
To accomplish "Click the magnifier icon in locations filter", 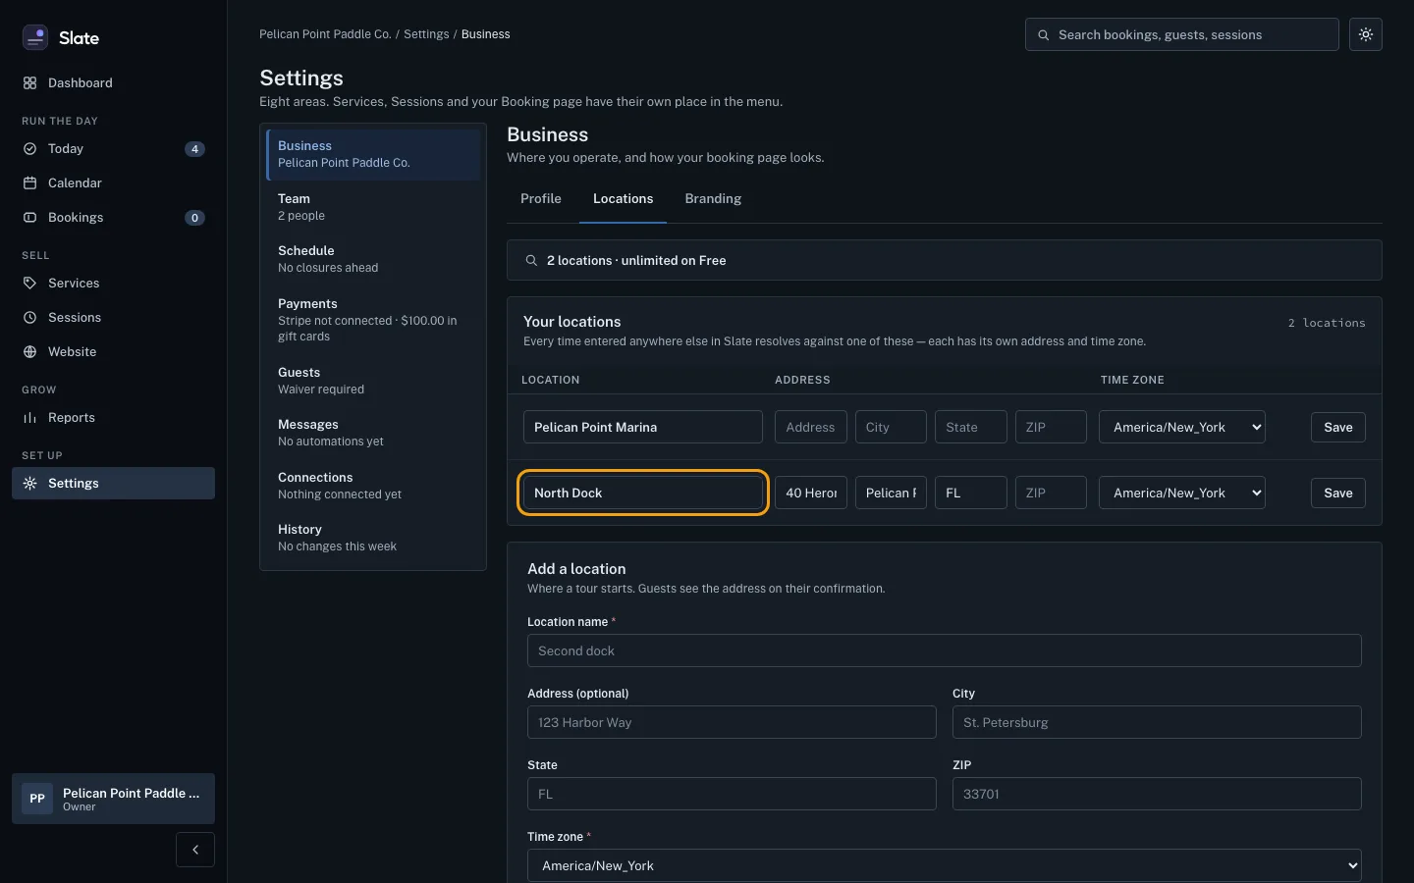I will coord(531,261).
